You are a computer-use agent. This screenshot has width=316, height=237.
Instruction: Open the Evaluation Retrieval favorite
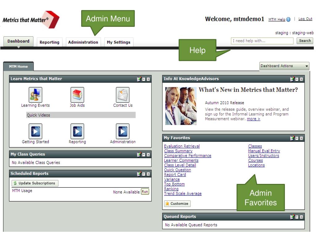182,146
